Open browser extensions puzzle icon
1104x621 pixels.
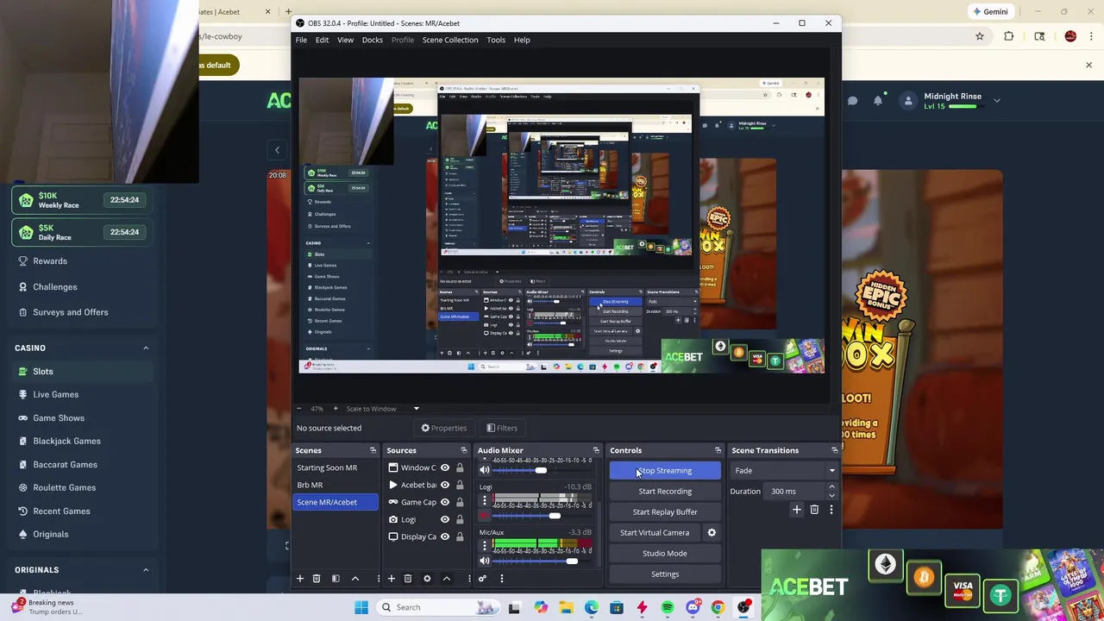coord(1009,36)
